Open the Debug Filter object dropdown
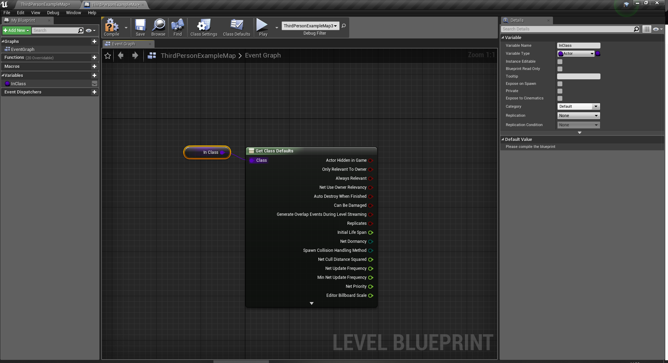Screen dimensions: 668x363 click(310, 26)
